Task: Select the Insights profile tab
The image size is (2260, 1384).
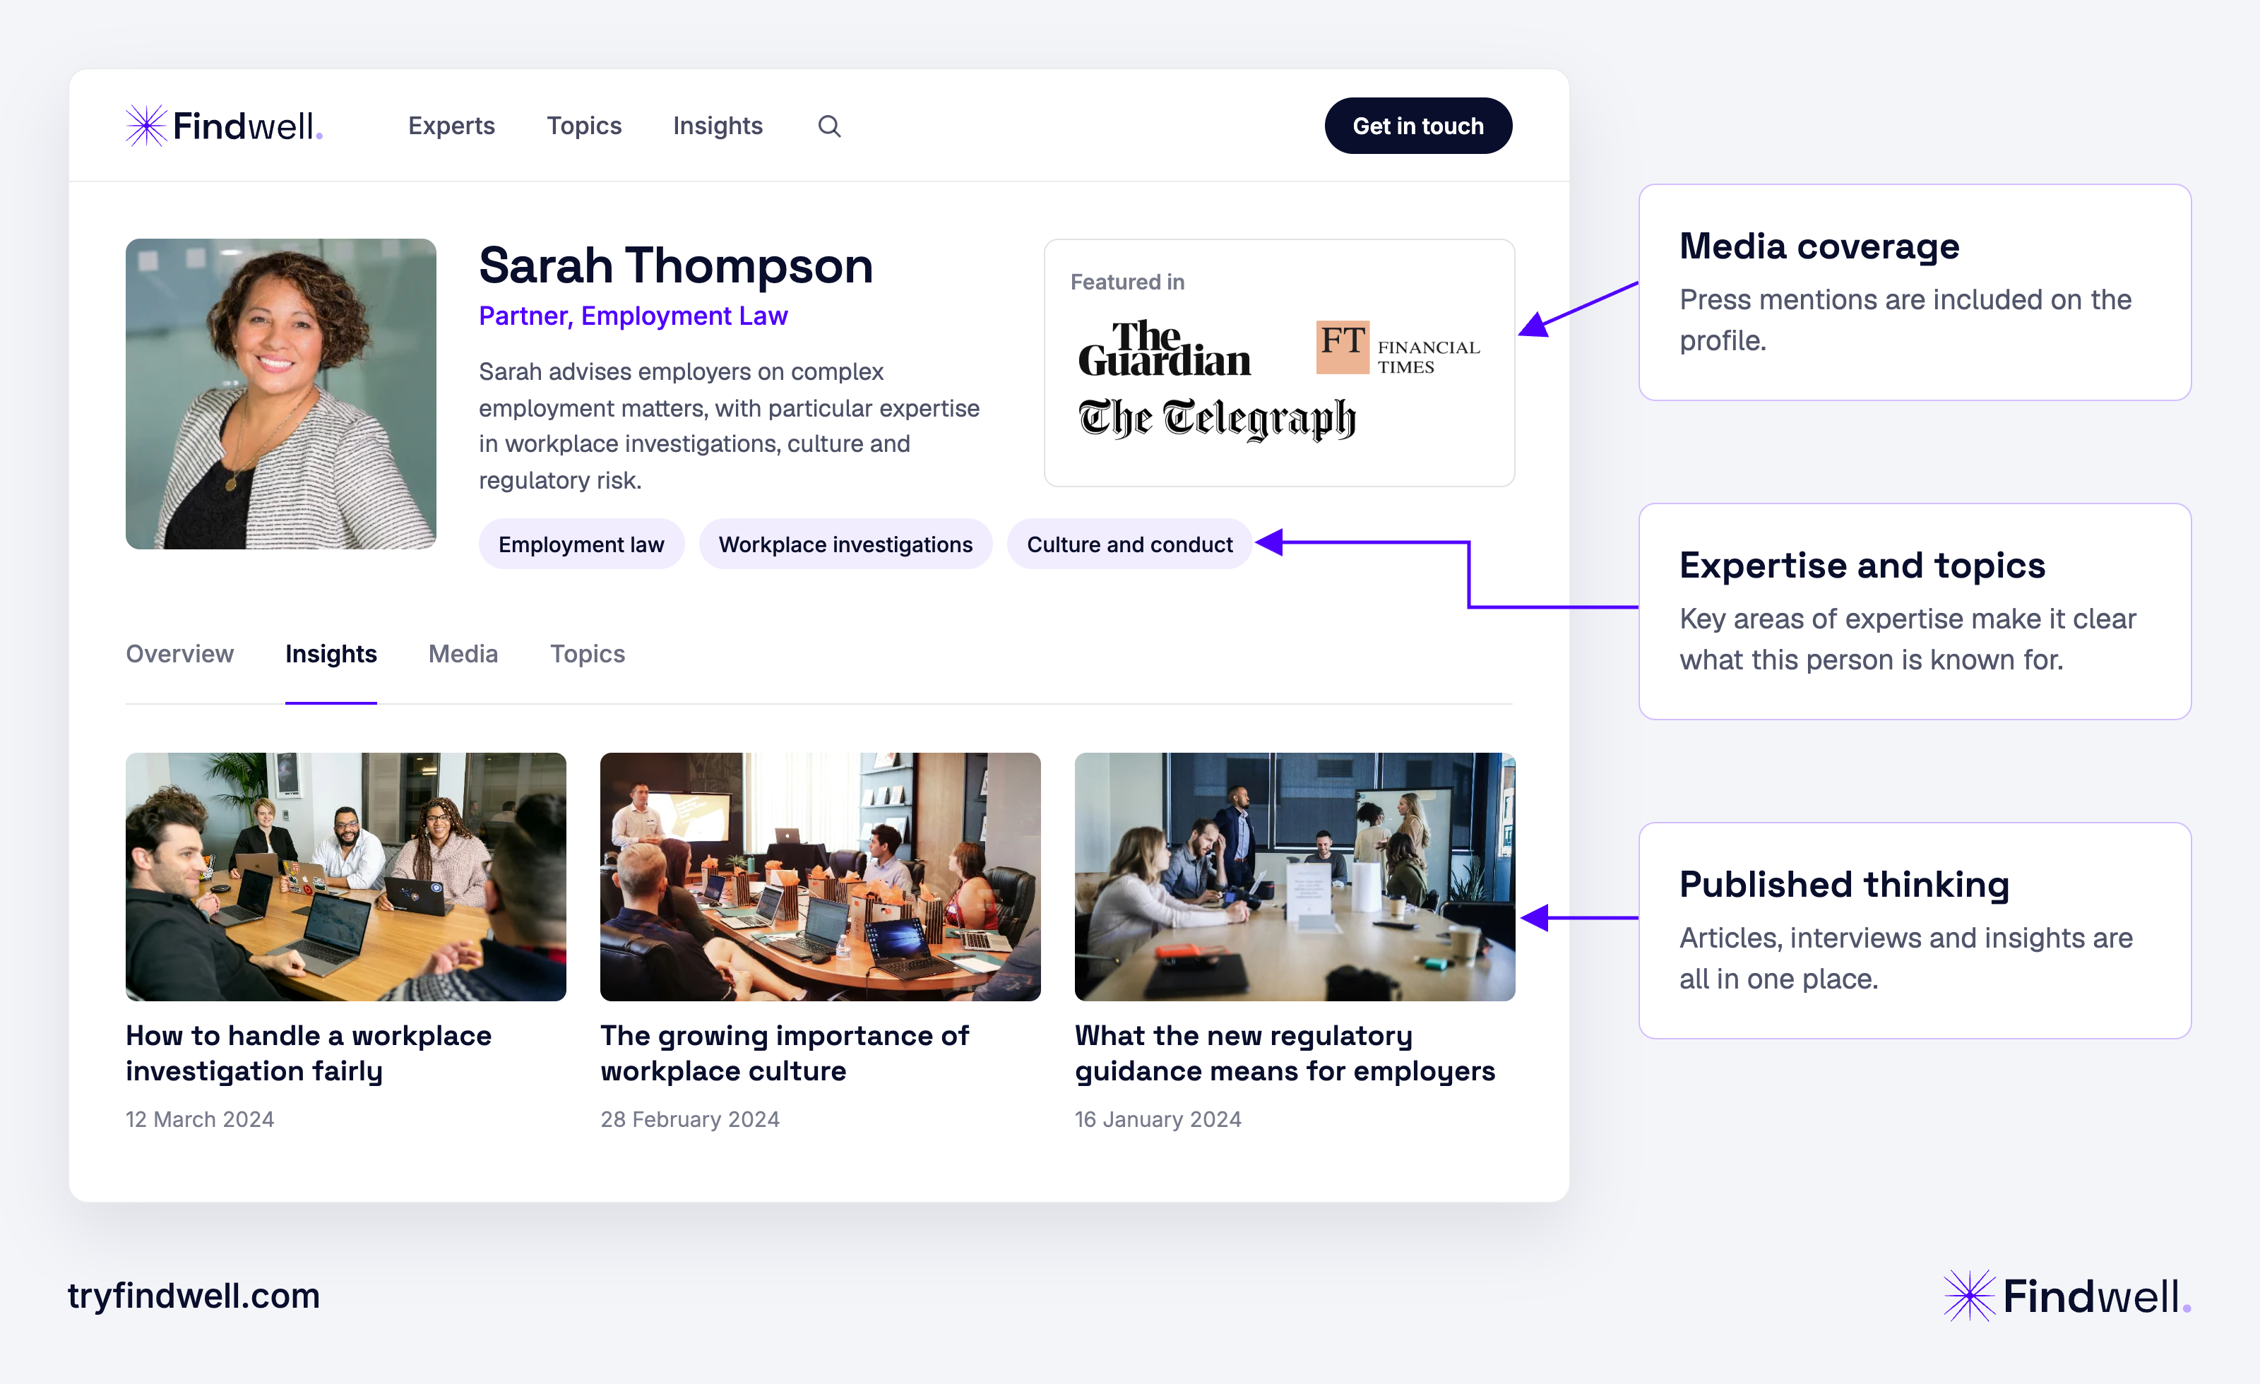Action: tap(331, 654)
